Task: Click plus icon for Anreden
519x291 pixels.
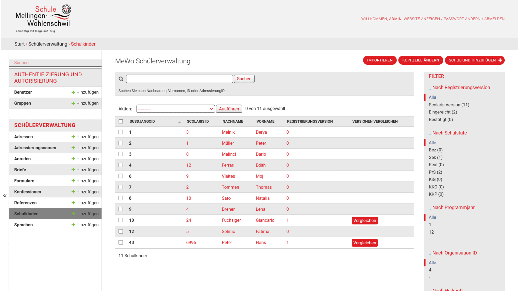Action: (x=73, y=159)
